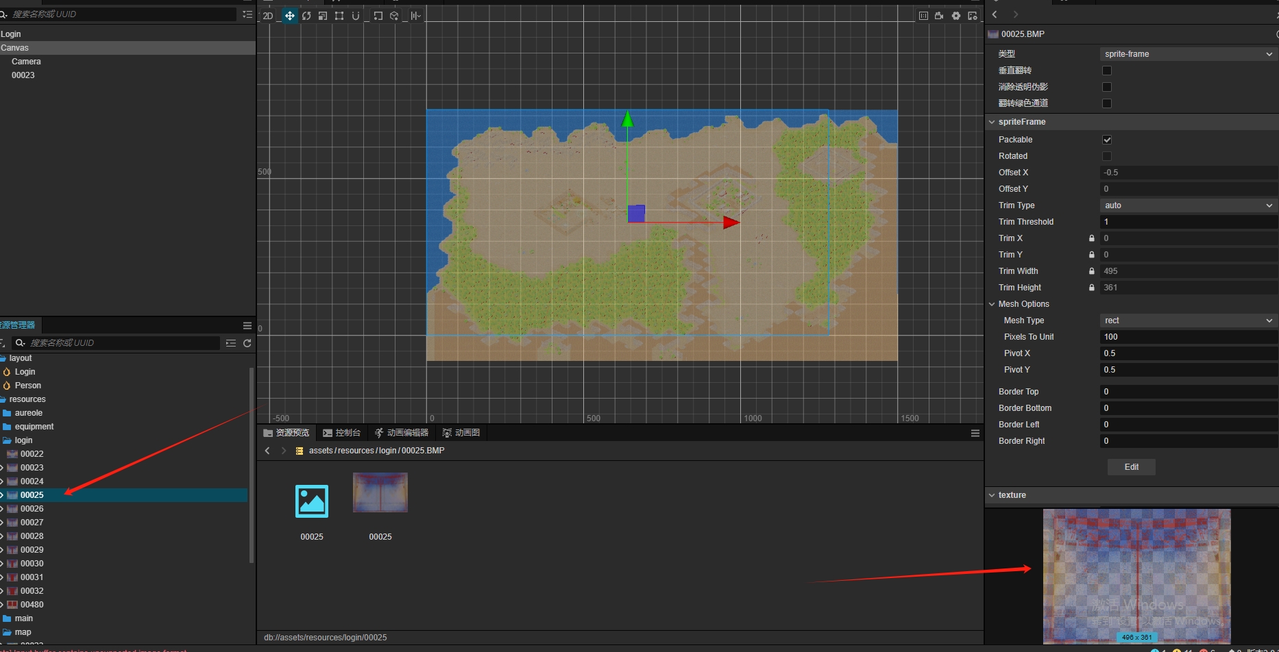Click the reference image icon in scene toolbar

pyautogui.click(x=923, y=16)
